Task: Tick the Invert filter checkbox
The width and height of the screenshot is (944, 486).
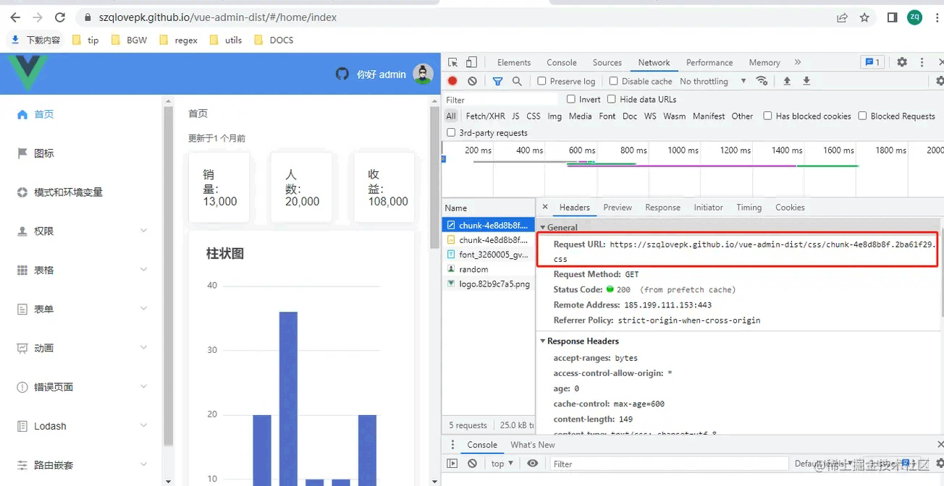Action: pyautogui.click(x=571, y=99)
